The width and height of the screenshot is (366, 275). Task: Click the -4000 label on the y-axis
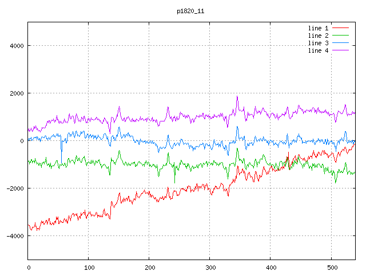coord(14,236)
